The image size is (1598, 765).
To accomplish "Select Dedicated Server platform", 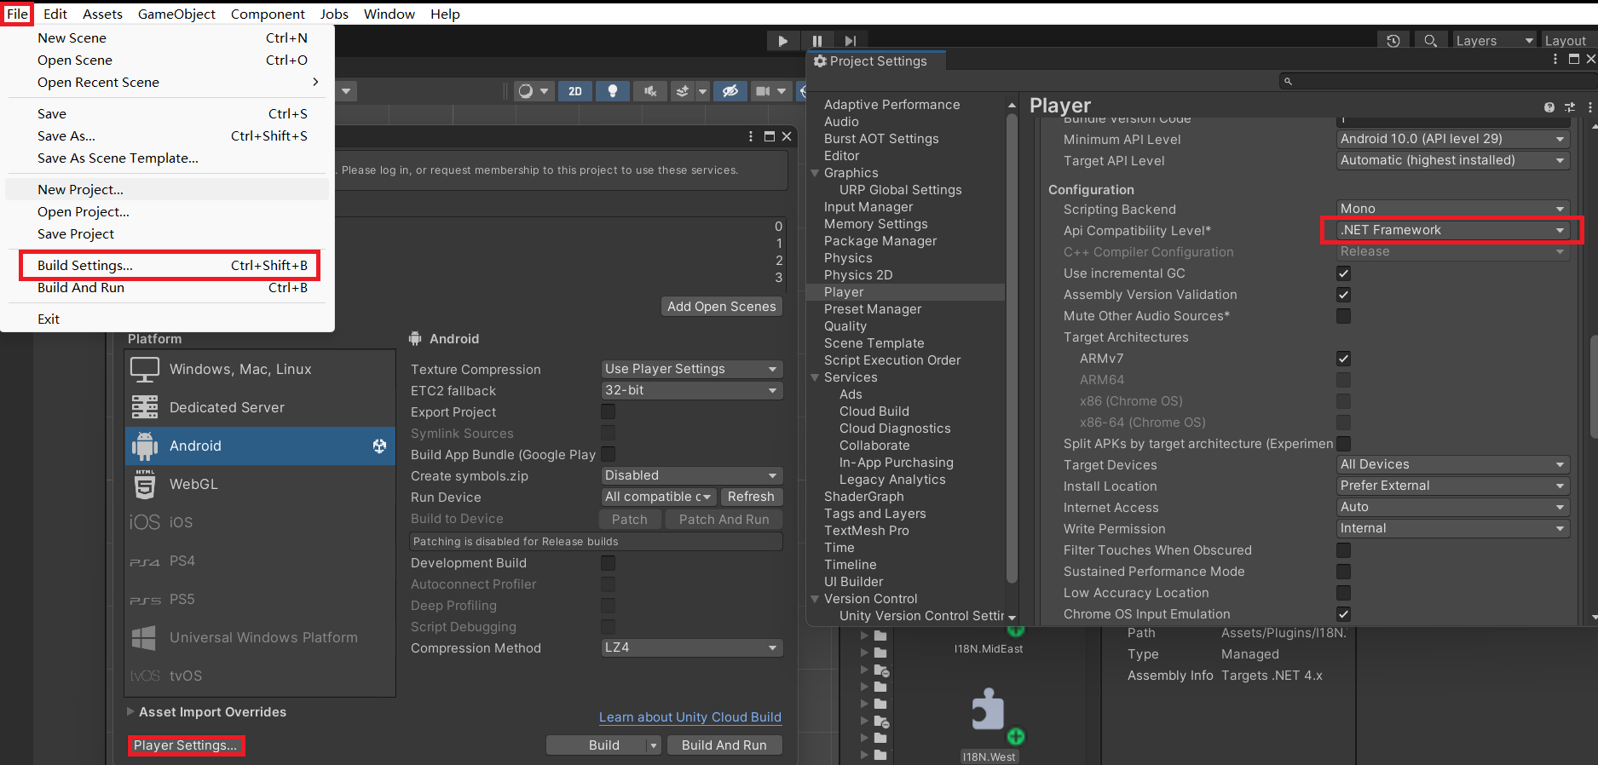I will 260,407.
